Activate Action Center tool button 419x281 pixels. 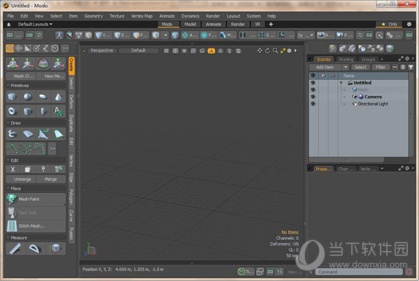[x=189, y=36]
